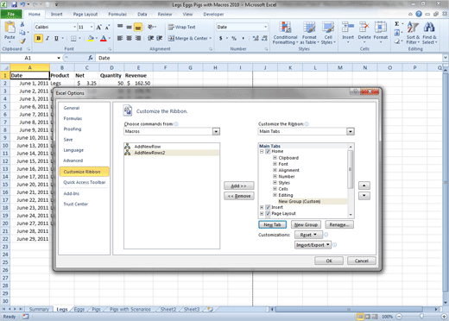Click the Rename... button
Screen dimensions: 449x321
339,224
